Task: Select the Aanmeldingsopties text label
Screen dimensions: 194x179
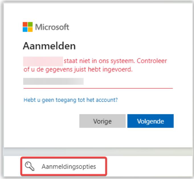Action: 69,166
